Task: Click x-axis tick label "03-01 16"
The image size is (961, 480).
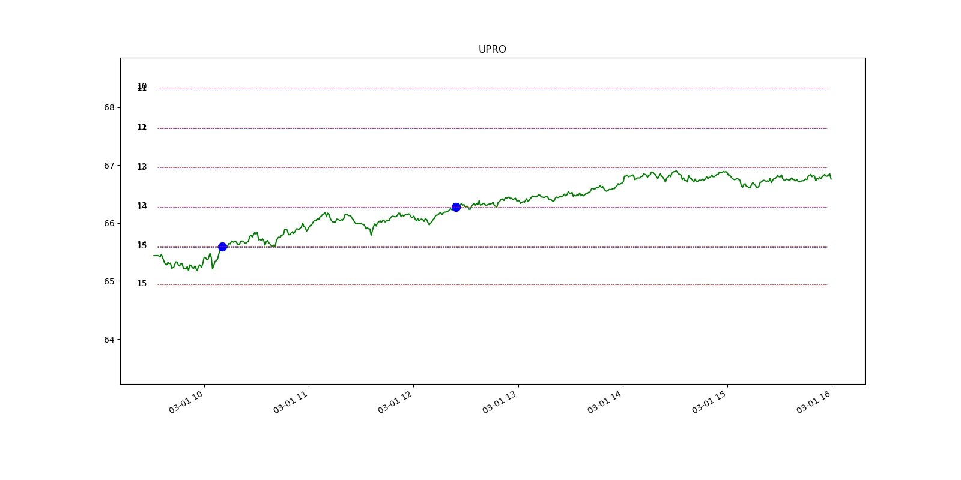Action: click(814, 402)
